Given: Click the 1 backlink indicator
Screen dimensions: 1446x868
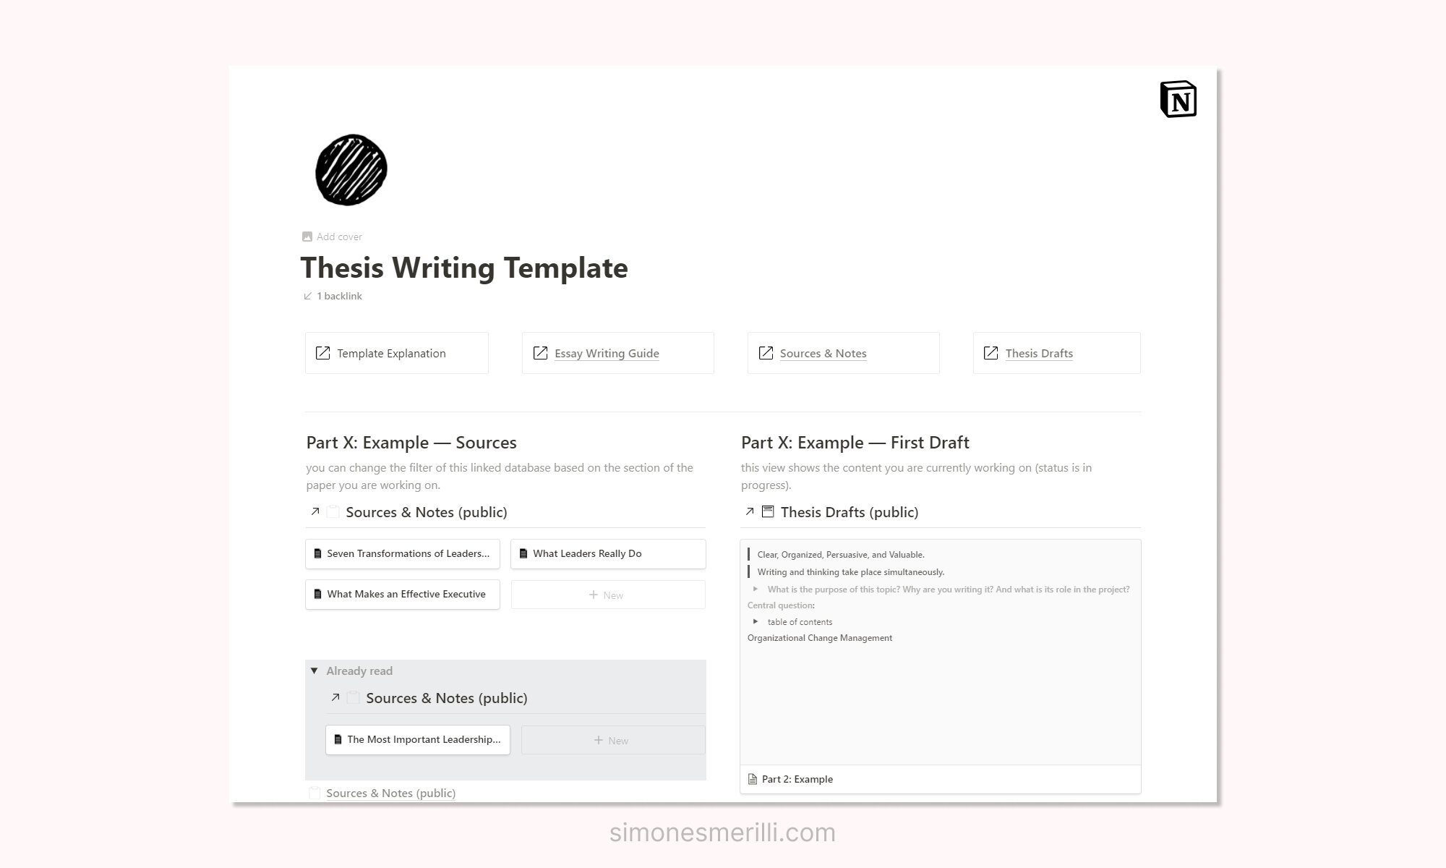Looking at the screenshot, I should [332, 296].
